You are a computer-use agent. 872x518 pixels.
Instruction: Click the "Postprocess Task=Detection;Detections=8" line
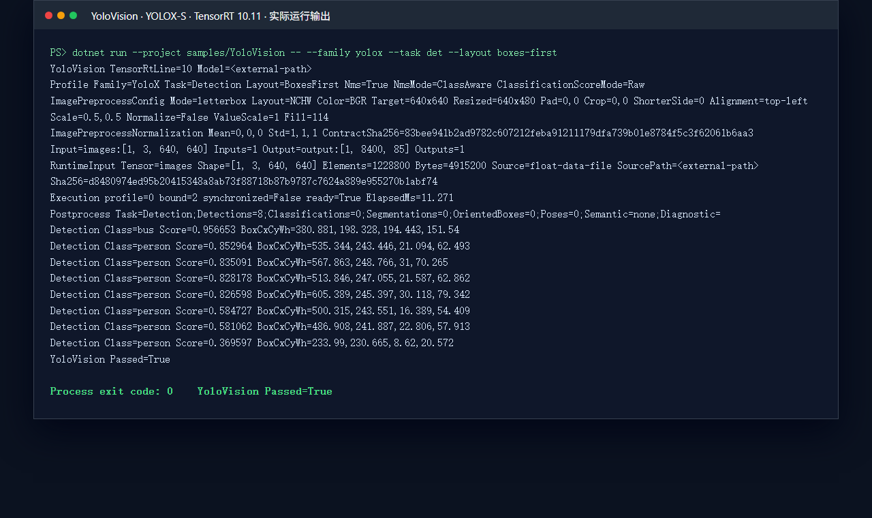tap(386, 214)
